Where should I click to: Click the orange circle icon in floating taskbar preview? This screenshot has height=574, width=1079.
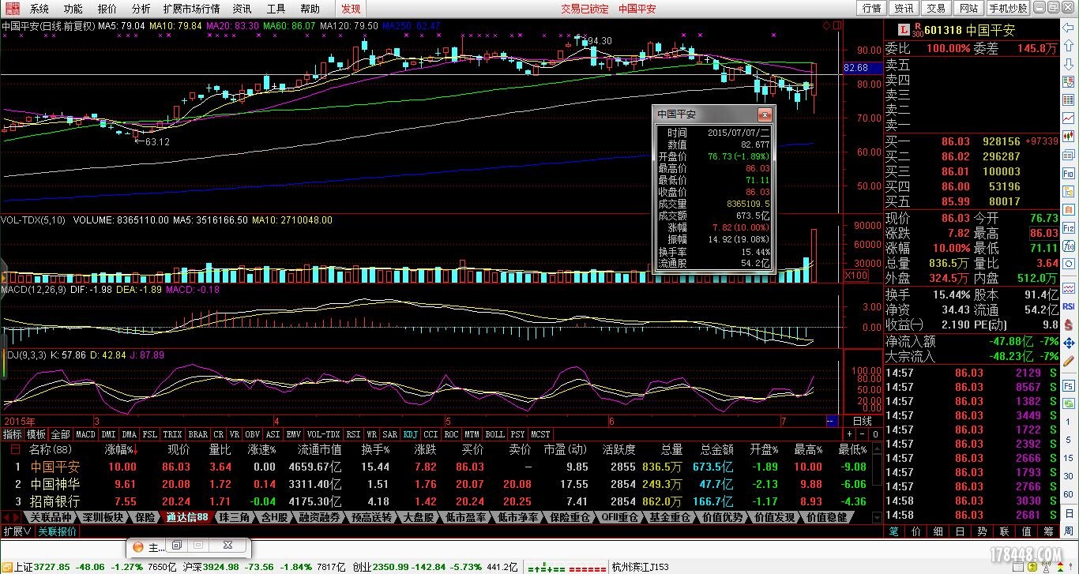click(138, 546)
